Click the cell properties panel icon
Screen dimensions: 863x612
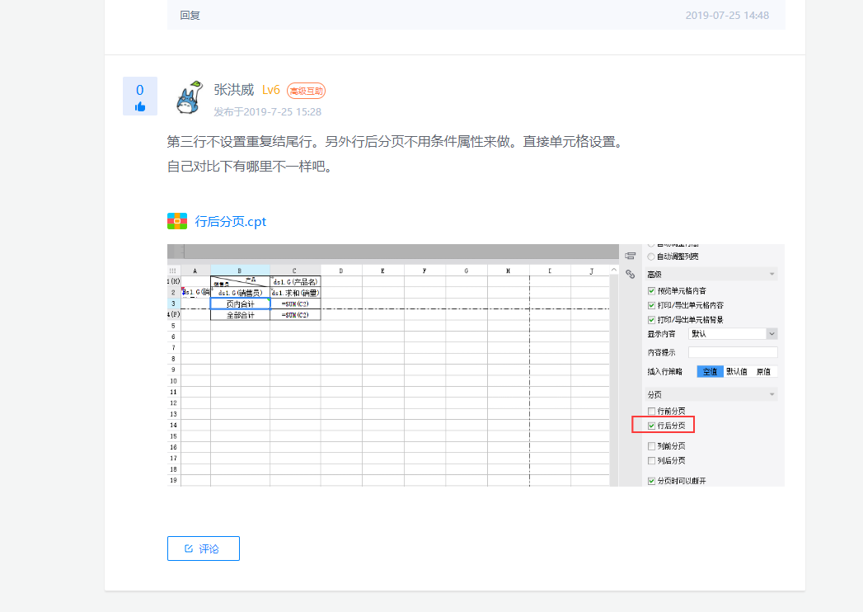point(631,256)
